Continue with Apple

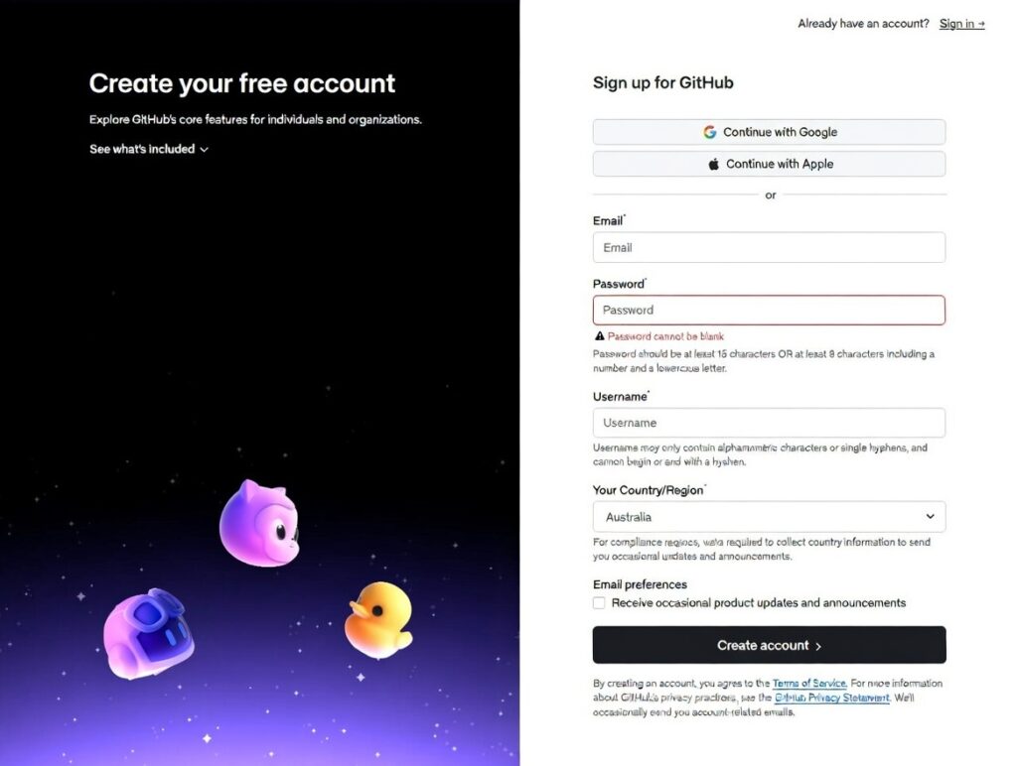pyautogui.click(x=770, y=164)
